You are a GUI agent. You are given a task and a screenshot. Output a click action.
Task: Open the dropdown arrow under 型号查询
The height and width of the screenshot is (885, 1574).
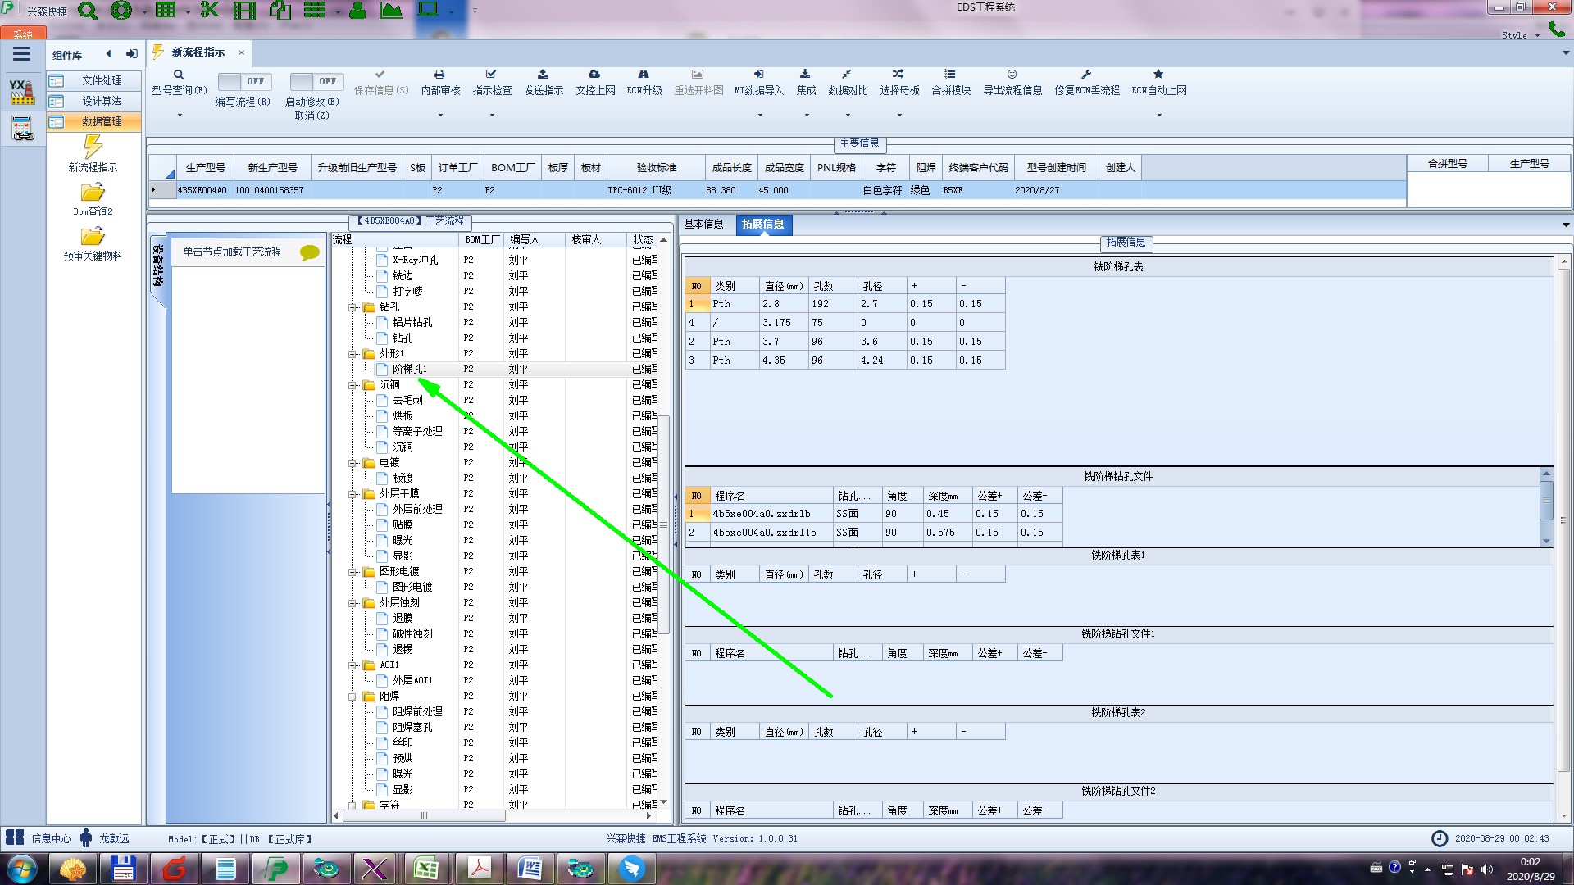180,116
